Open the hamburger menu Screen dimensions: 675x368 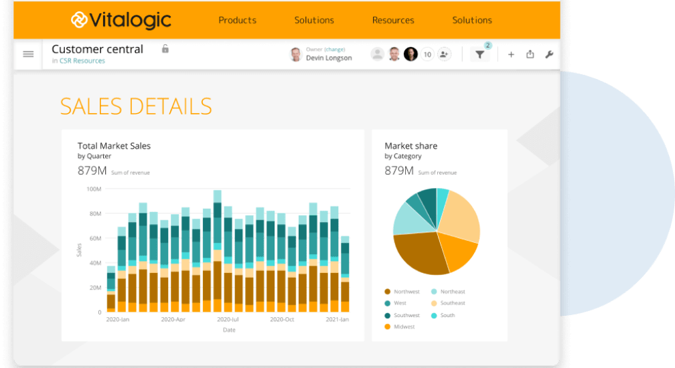coord(28,54)
